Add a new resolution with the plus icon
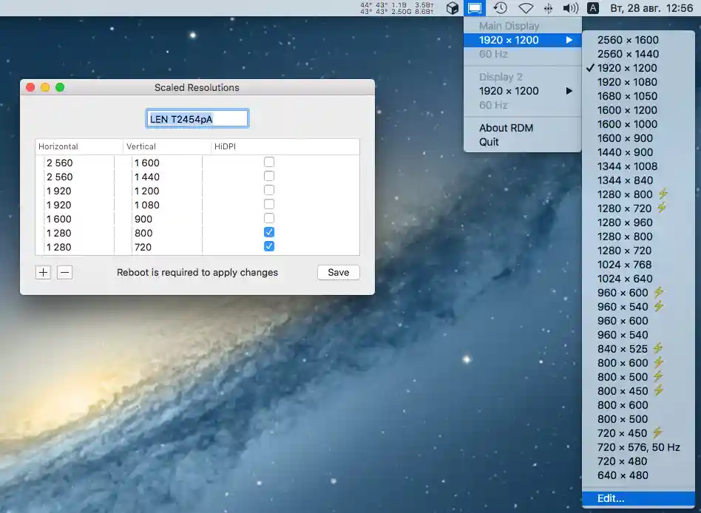This screenshot has height=513, width=701. pos(43,272)
